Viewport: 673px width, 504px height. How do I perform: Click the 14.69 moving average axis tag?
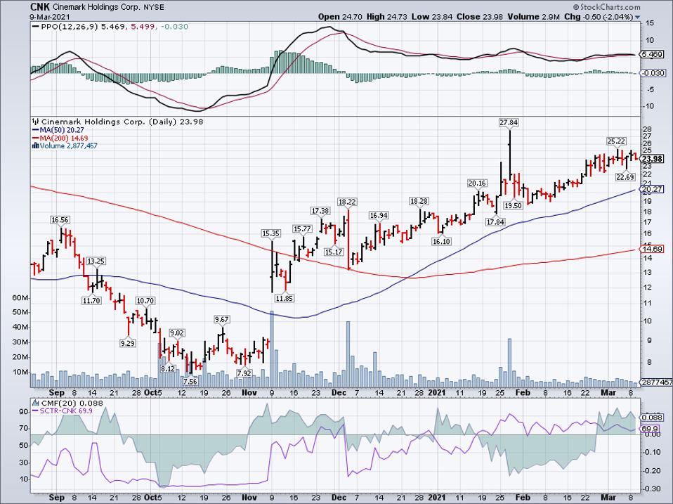click(x=653, y=249)
